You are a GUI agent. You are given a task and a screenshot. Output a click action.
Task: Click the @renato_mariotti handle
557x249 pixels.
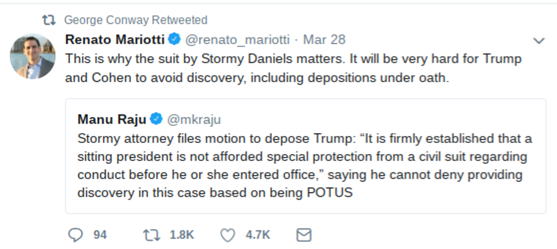[x=238, y=40]
